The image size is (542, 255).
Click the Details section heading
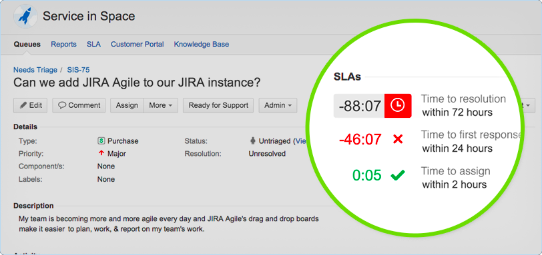tap(25, 127)
